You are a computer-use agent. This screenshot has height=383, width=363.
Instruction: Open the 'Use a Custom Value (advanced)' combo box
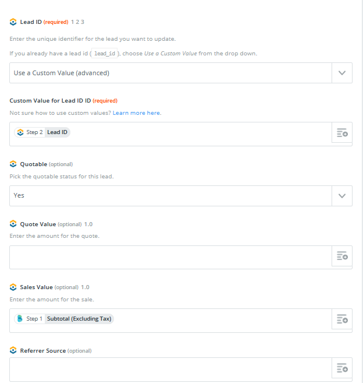[x=170, y=73]
